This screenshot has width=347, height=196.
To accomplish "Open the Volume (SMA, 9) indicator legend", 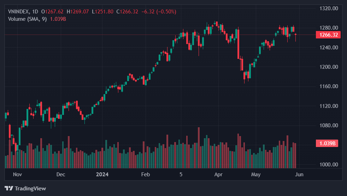I will click(x=28, y=19).
